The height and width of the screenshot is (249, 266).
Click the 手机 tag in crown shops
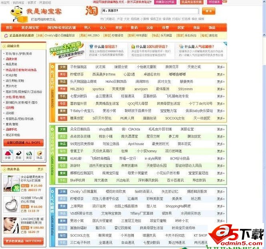pos(63,96)
